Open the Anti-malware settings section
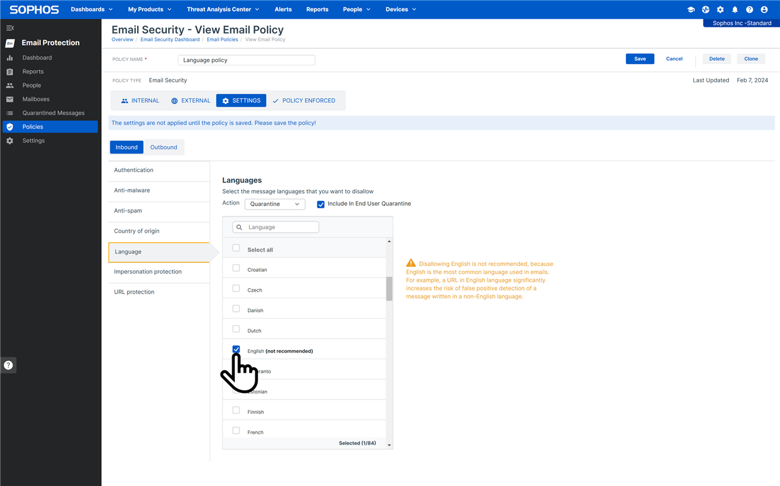Image resolution: width=780 pixels, height=486 pixels. pos(159,191)
